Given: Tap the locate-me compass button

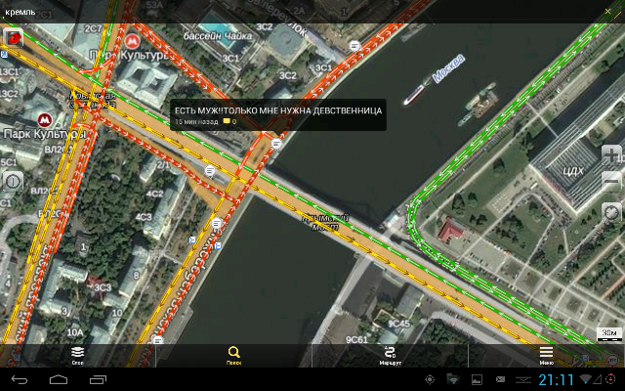Looking at the screenshot, I should point(611,212).
